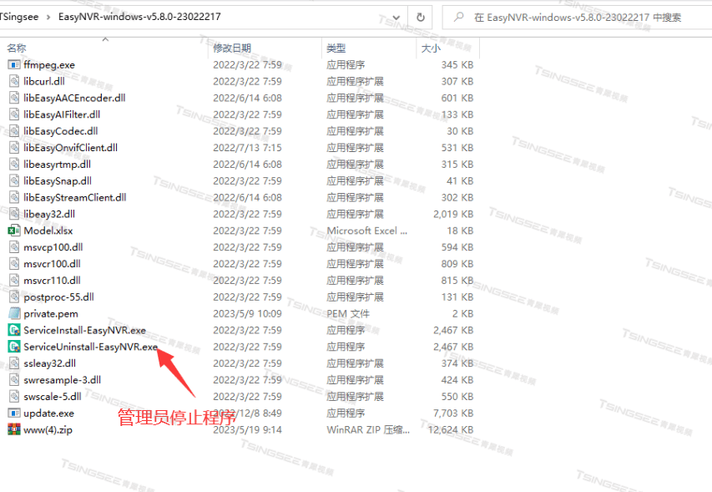Click the update.exe file icon
The width and height of the screenshot is (712, 492).
[x=14, y=413]
